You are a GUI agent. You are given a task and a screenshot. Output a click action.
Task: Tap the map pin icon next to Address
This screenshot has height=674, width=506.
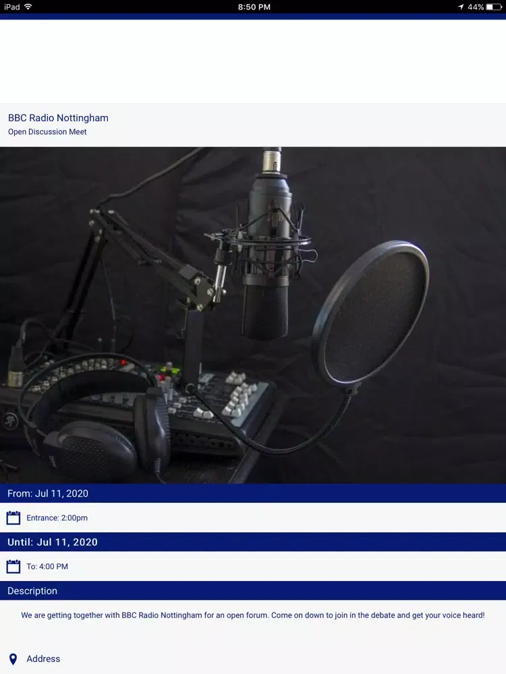tap(13, 658)
